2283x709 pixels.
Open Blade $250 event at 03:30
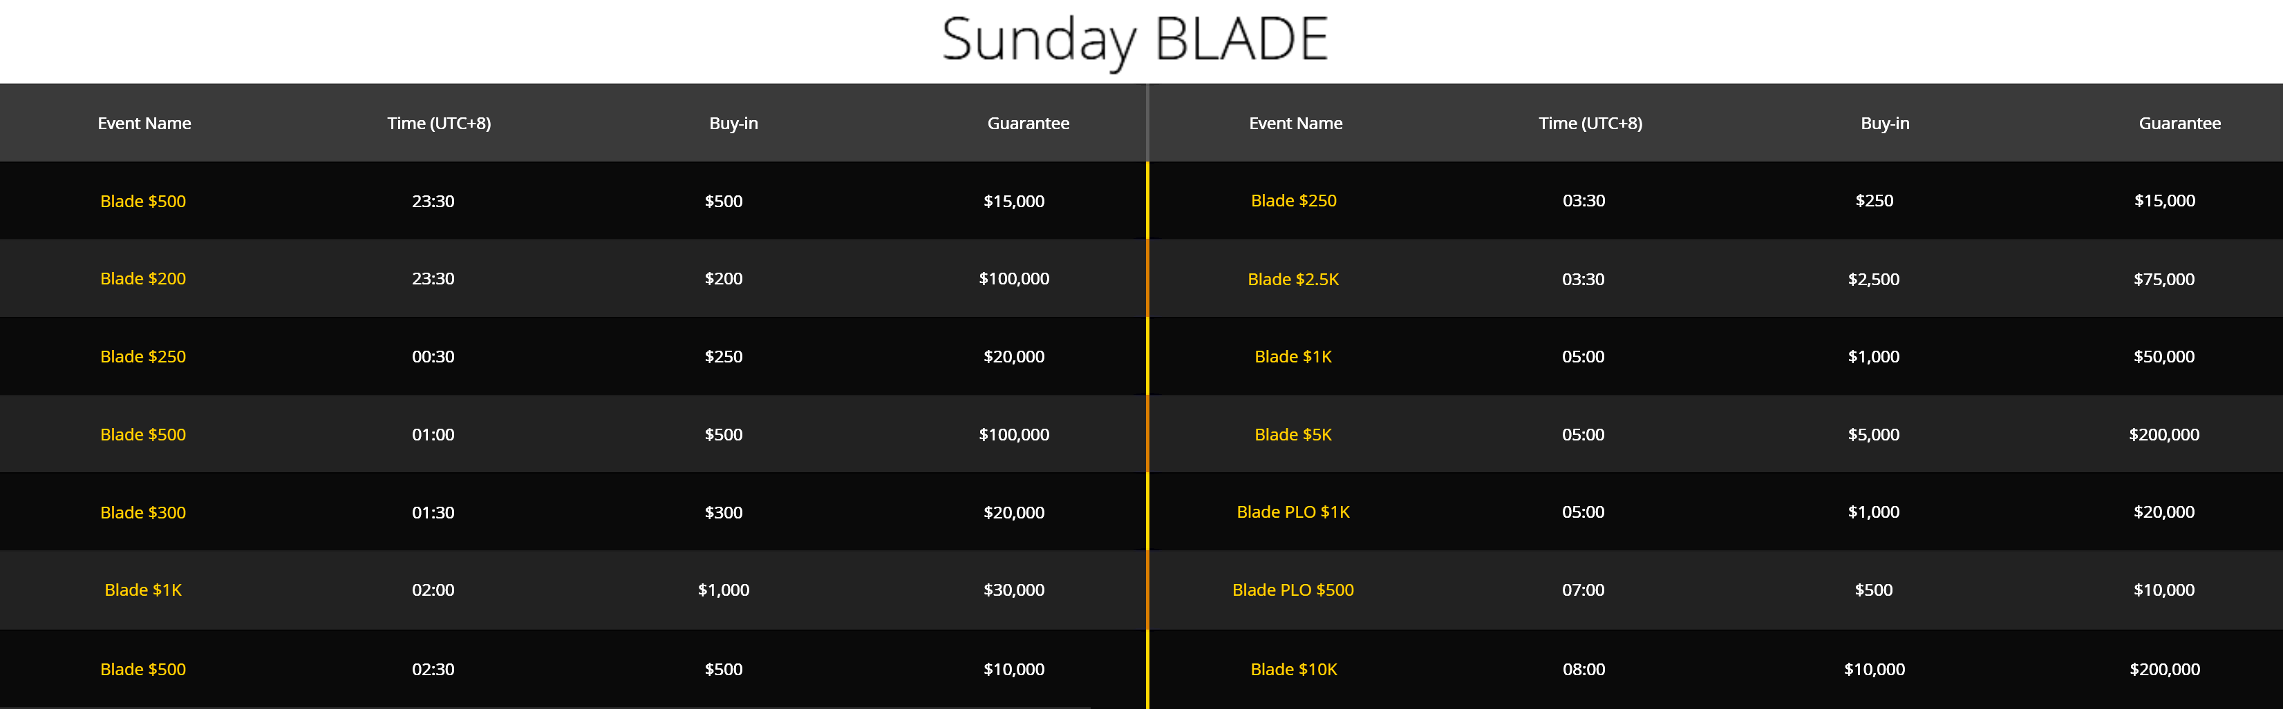1293,201
